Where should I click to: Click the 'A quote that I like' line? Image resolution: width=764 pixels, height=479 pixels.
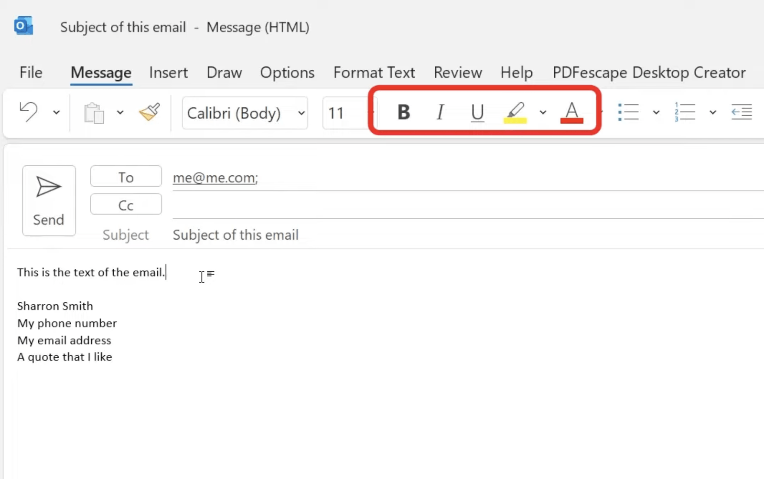click(65, 357)
